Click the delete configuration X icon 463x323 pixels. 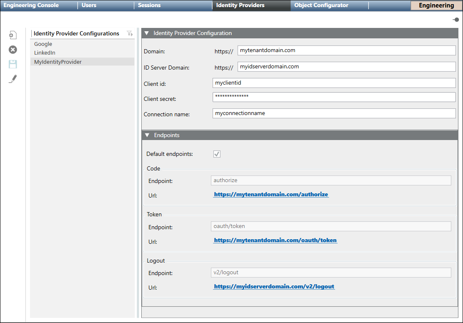[x=13, y=50]
